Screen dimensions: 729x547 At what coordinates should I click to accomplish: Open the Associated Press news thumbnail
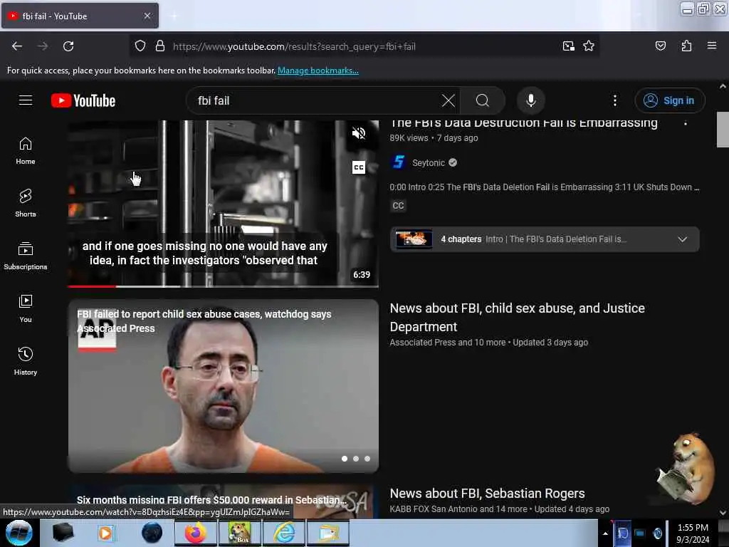tap(223, 385)
